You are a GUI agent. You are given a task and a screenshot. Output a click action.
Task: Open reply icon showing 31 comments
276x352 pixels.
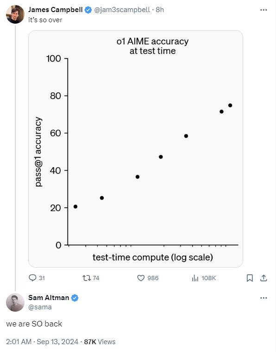[32, 278]
